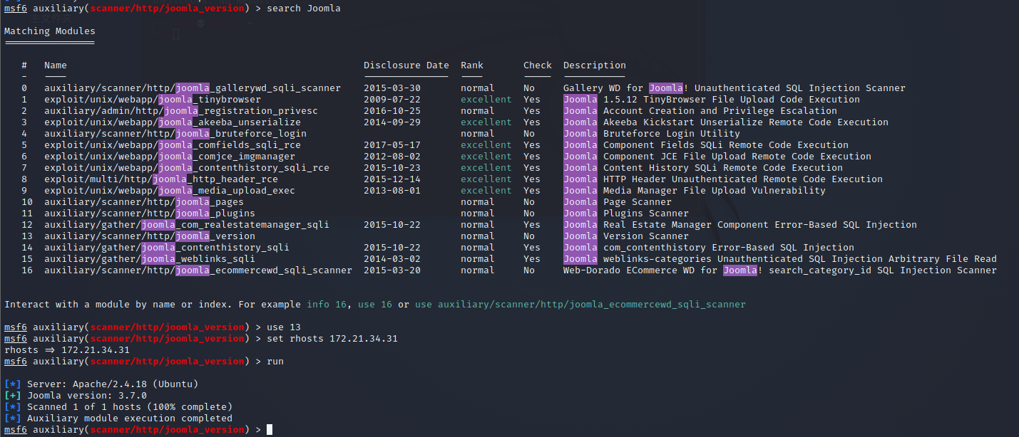Select the 'search Joomla' command text
1019x437 pixels.
(304, 9)
